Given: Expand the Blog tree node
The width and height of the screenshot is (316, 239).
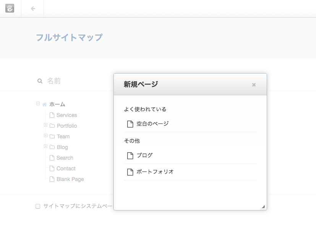Looking at the screenshot, I should [45, 146].
